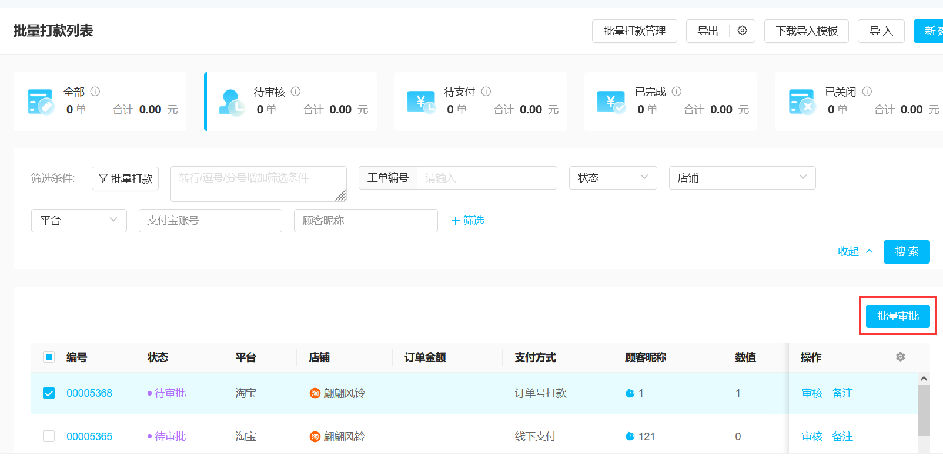Focus the 顾客昵称 input field
Viewport: 943px width, 456px height.
(366, 221)
